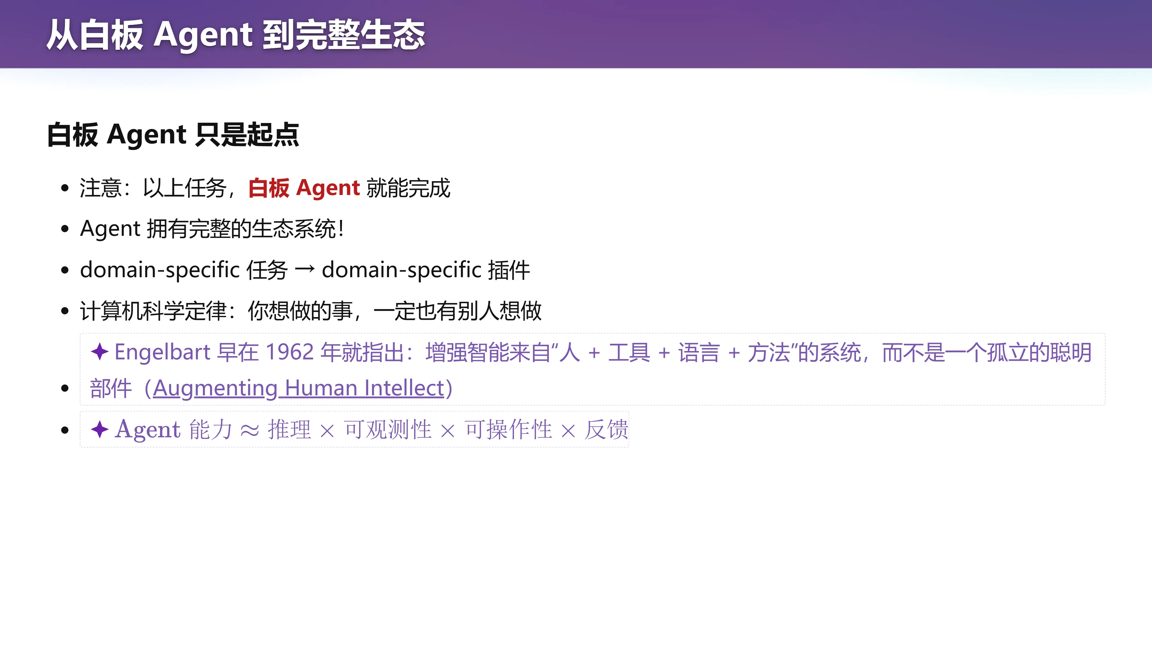
Task: Click the bullet dot beside 部件 line
Action: (65, 388)
